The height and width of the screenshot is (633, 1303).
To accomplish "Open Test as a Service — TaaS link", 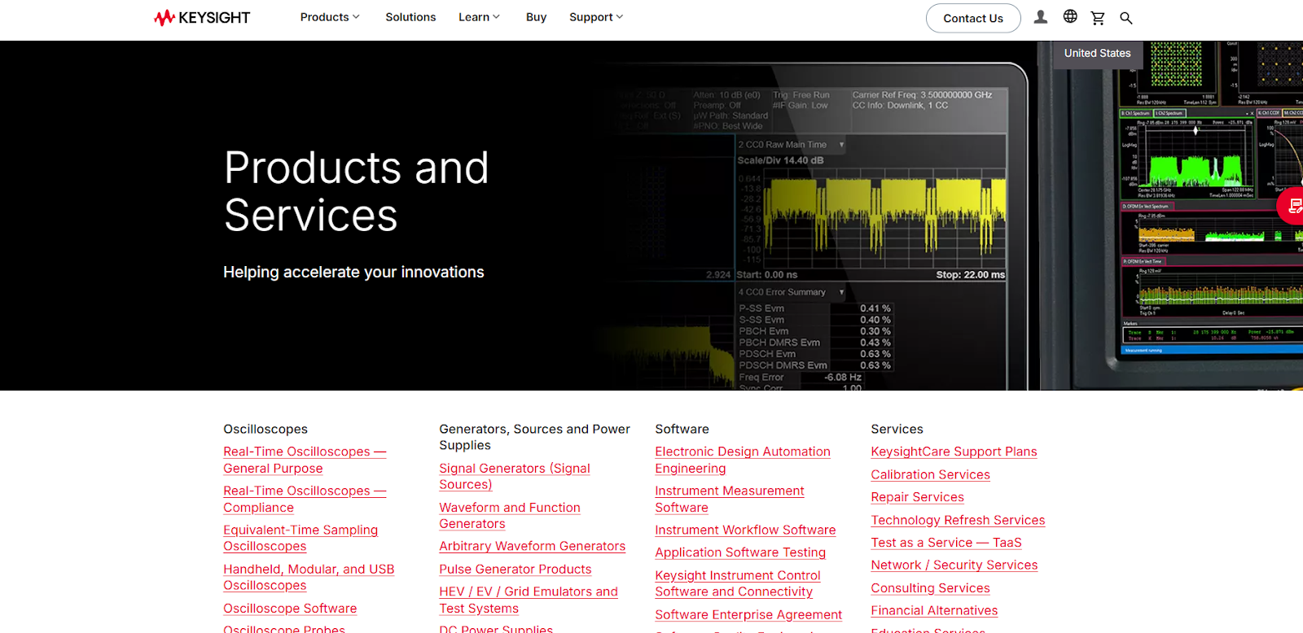I will tap(946, 543).
